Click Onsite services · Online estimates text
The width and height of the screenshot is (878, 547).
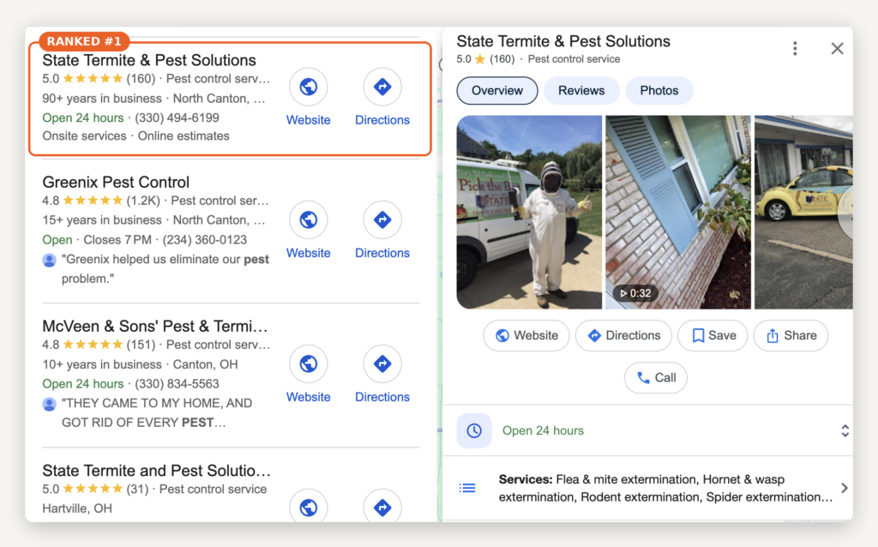136,136
